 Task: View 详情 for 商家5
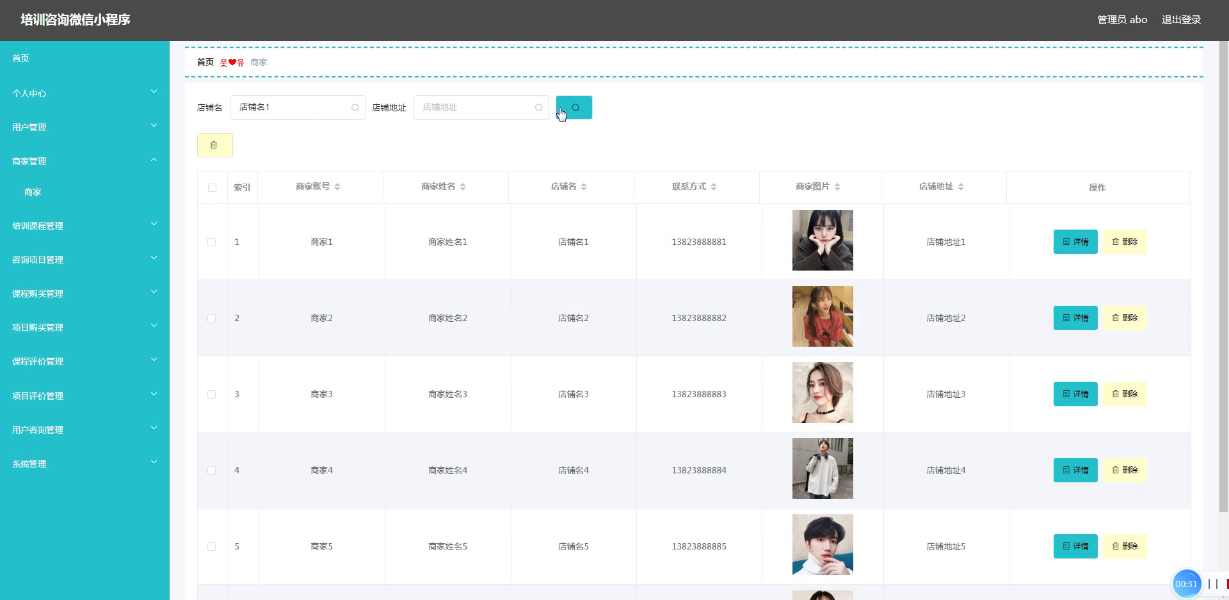point(1075,546)
